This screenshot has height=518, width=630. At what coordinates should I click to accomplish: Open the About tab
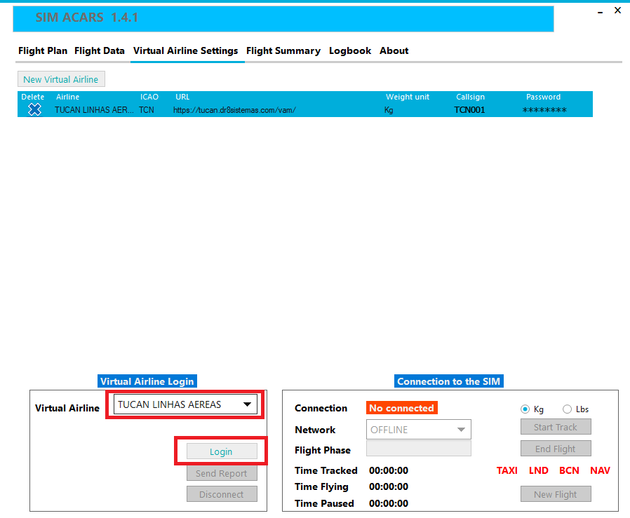pos(394,51)
